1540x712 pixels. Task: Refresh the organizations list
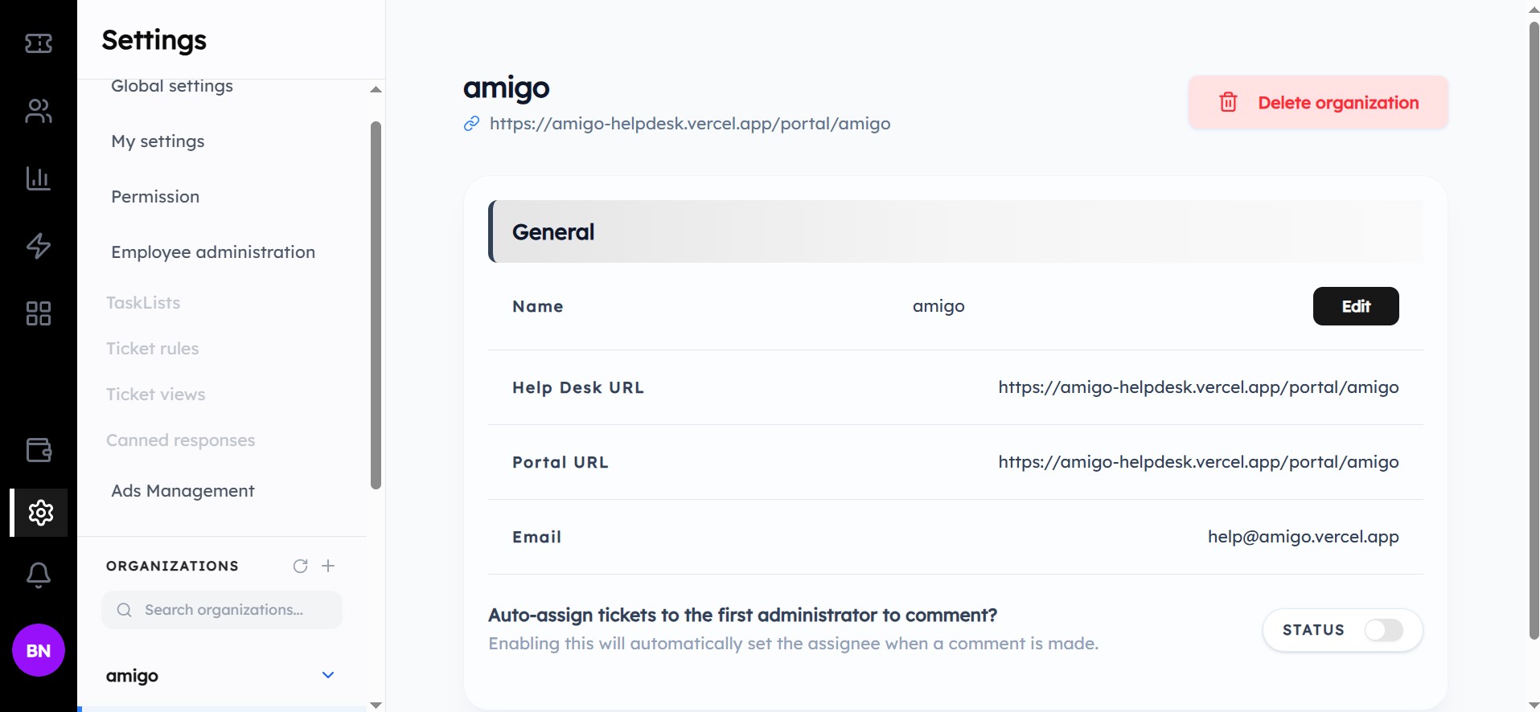[x=300, y=565]
